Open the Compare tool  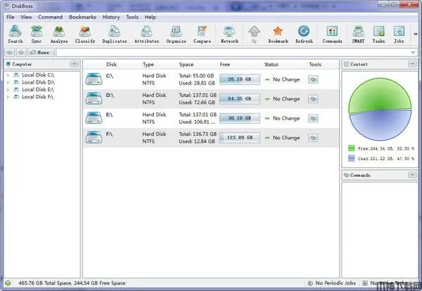pyautogui.click(x=202, y=34)
